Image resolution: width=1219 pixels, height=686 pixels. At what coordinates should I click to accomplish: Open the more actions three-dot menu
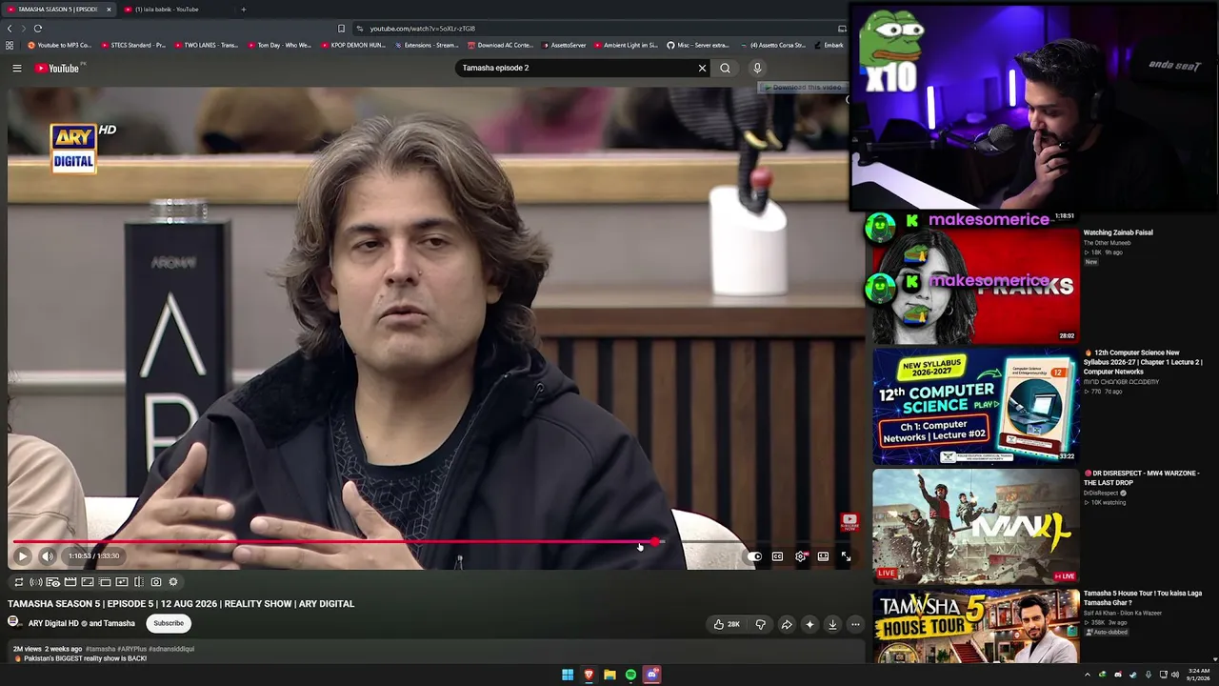(x=855, y=624)
